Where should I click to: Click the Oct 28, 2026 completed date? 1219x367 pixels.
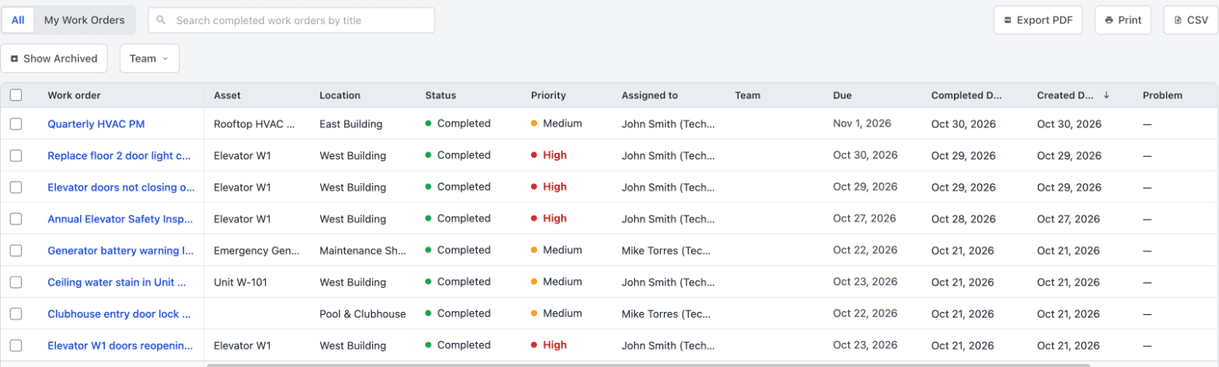tap(963, 219)
